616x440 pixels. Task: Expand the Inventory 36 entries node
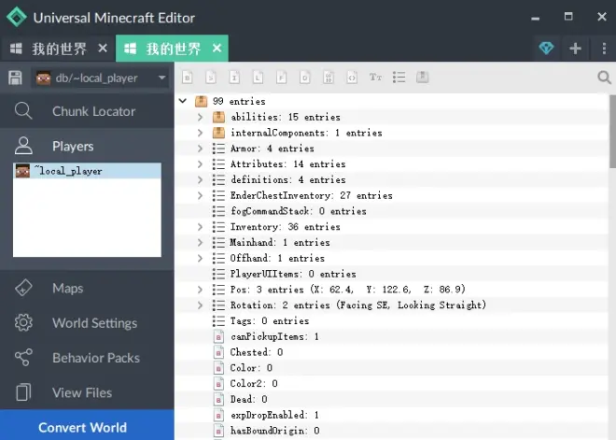200,227
